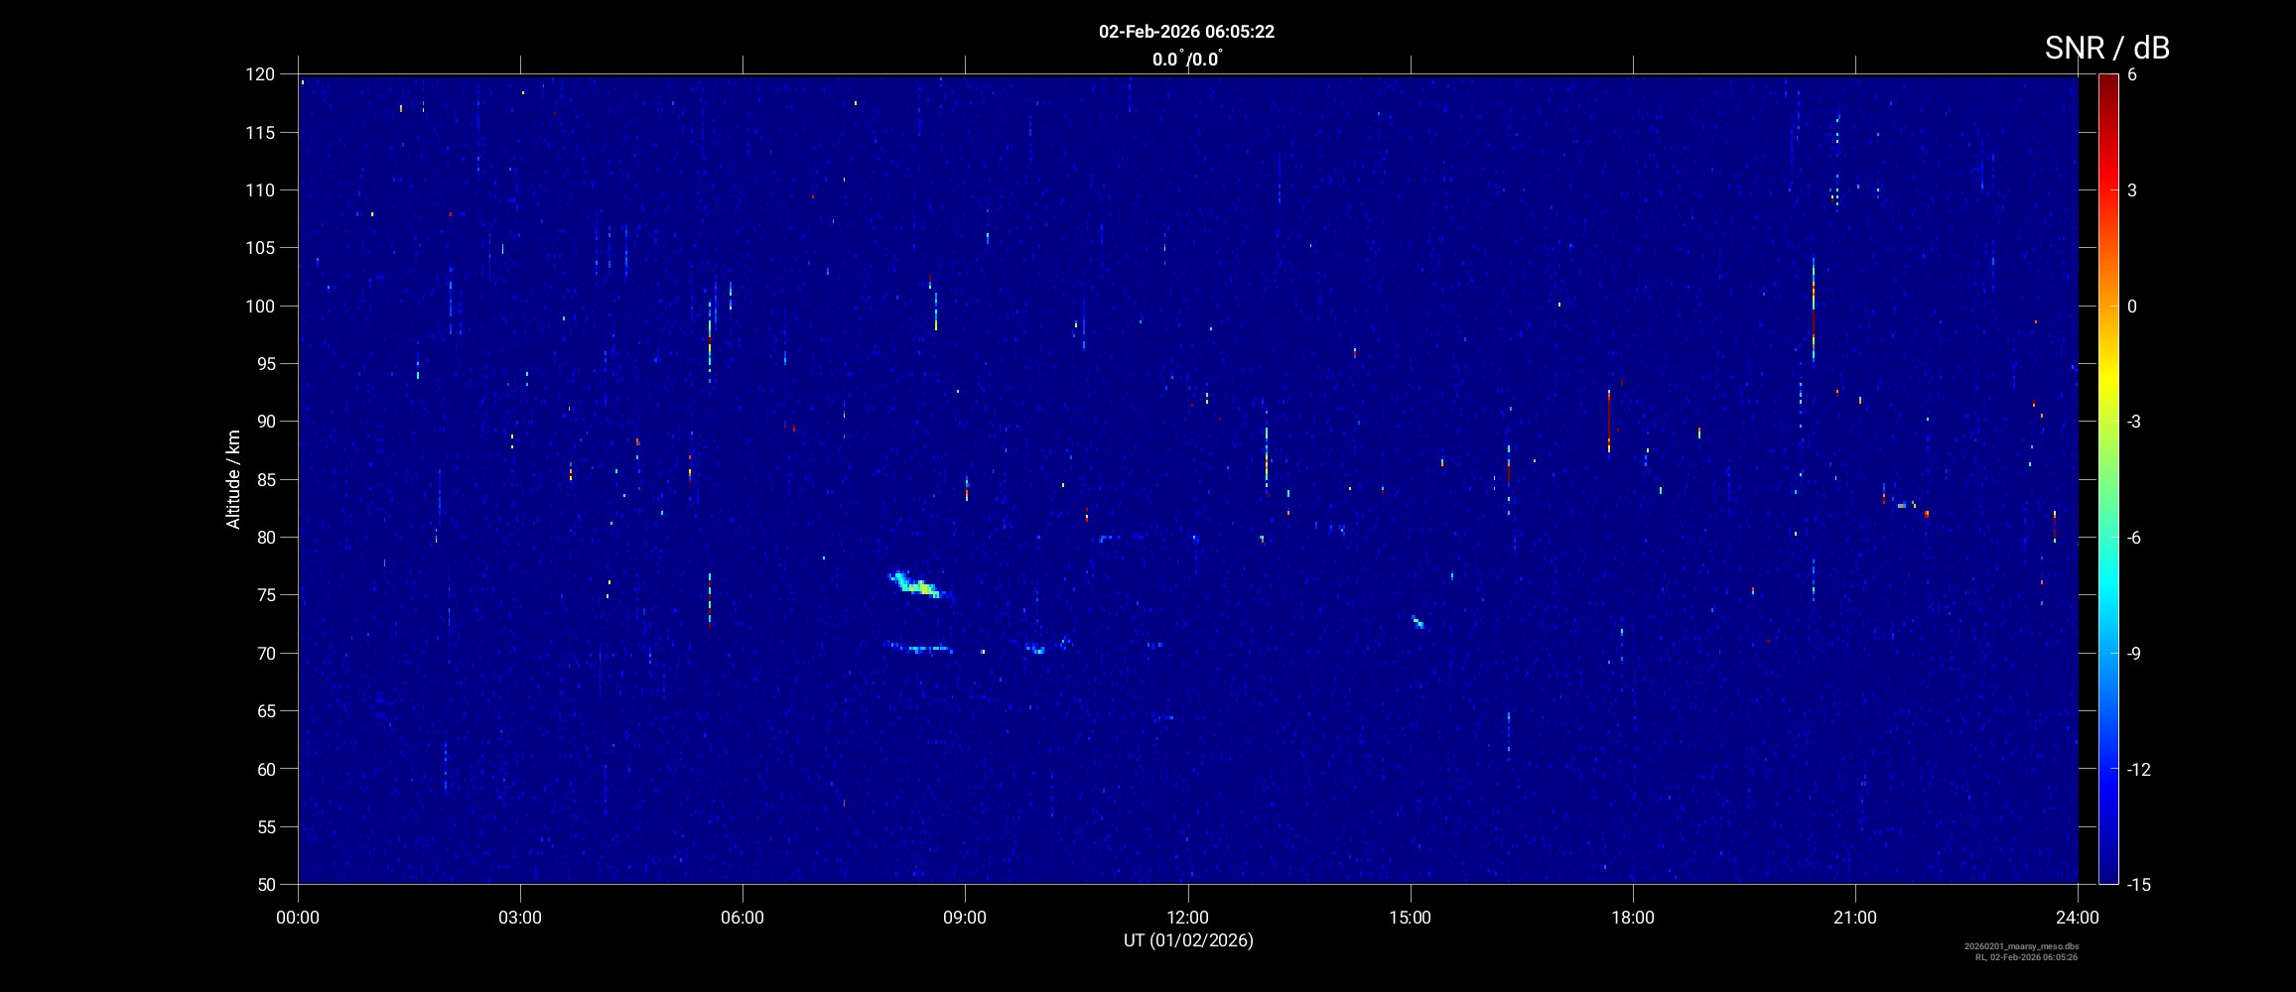
Task: Click the 00:00 time tick label
Action: (298, 918)
